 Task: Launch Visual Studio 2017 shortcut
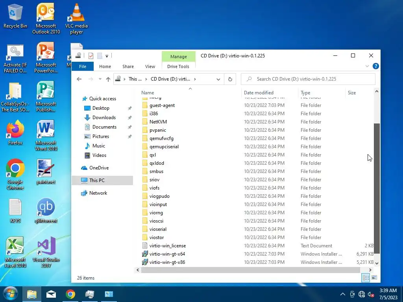pos(46,252)
